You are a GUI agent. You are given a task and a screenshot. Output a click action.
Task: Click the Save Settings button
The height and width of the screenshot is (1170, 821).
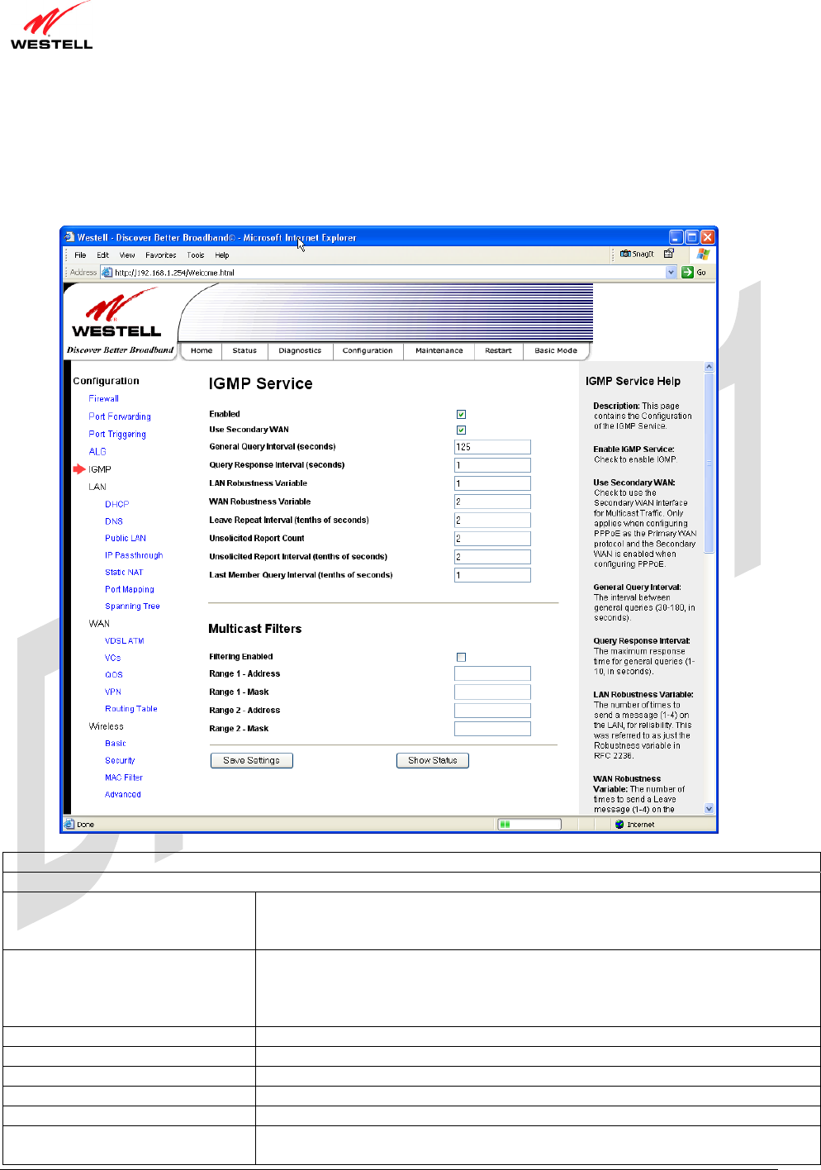(x=252, y=760)
